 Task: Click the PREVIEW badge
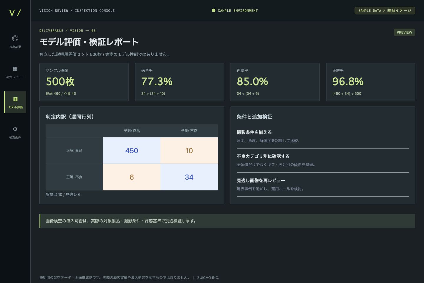[404, 32]
